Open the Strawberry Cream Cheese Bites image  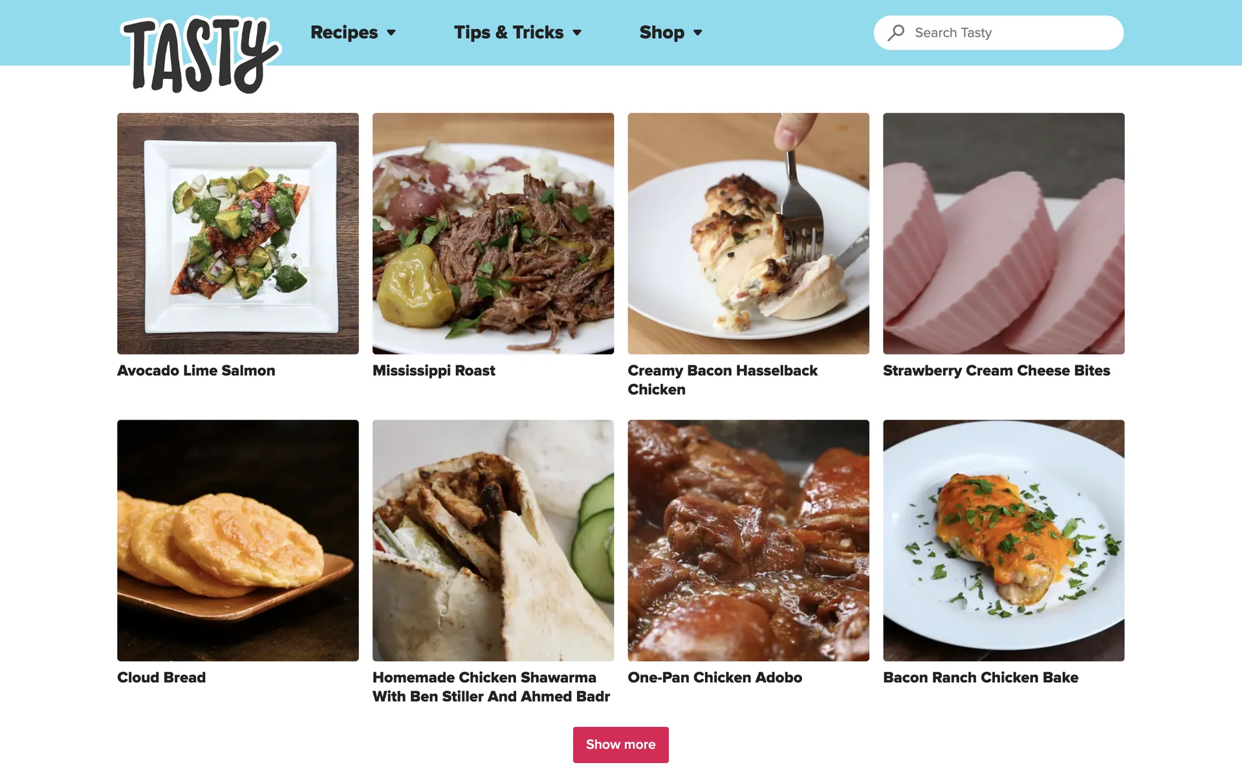pyautogui.click(x=1004, y=233)
